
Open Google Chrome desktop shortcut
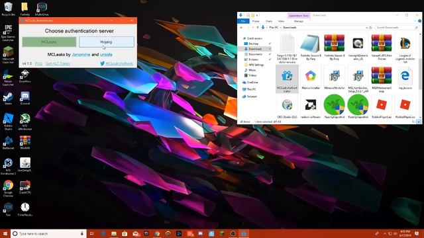[8, 188]
